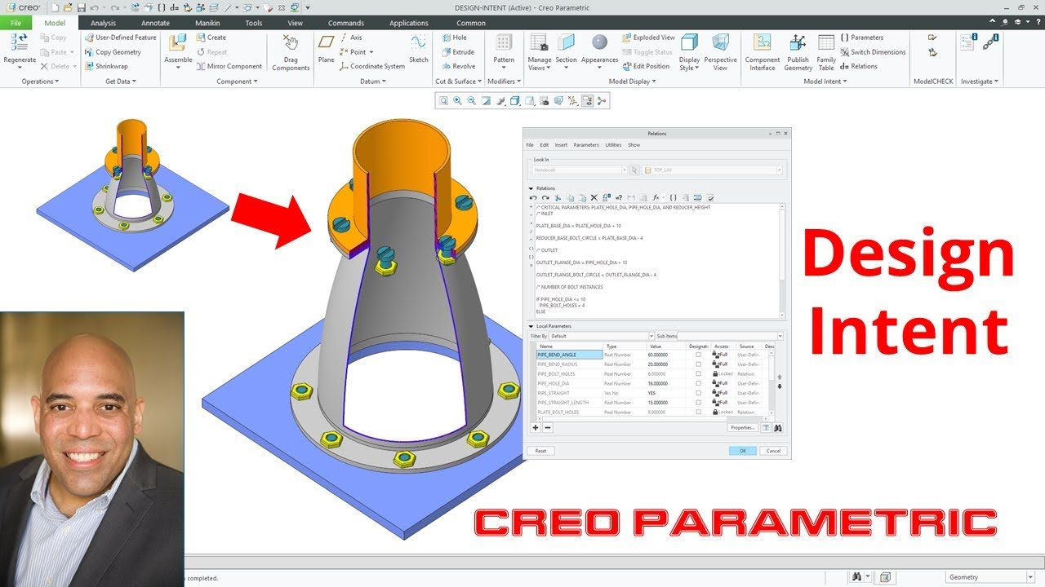This screenshot has width=1045, height=587.
Task: Open Insert menu in Relations dialog
Action: click(561, 145)
